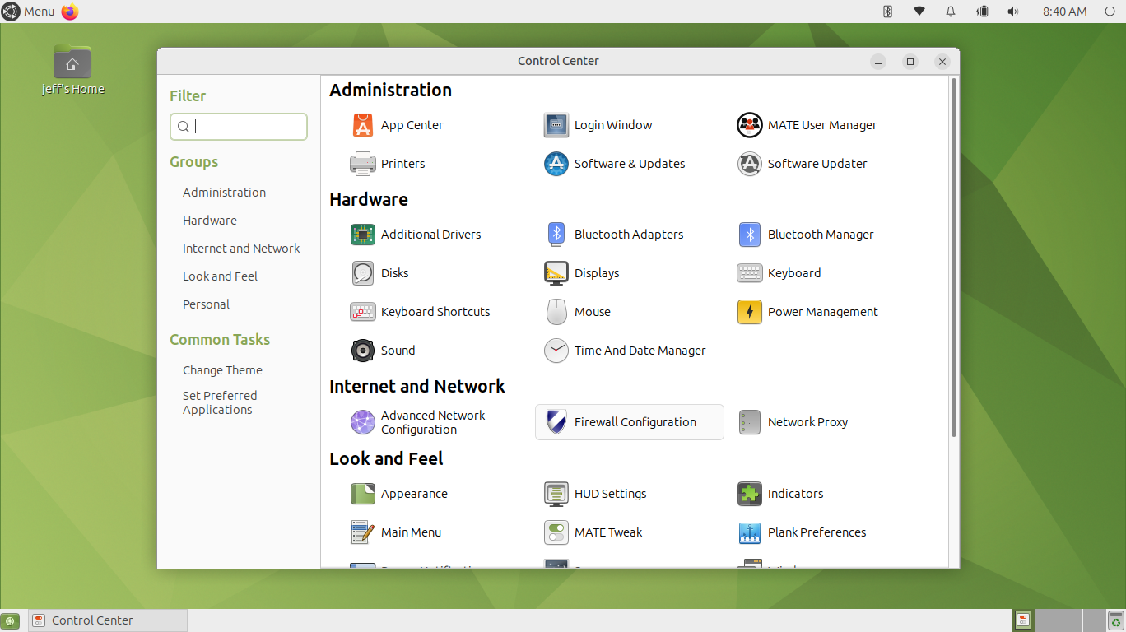
Task: Open the network Wi-Fi indicator
Action: 919,12
